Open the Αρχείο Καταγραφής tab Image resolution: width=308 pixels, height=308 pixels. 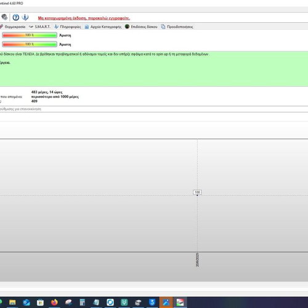(103, 26)
